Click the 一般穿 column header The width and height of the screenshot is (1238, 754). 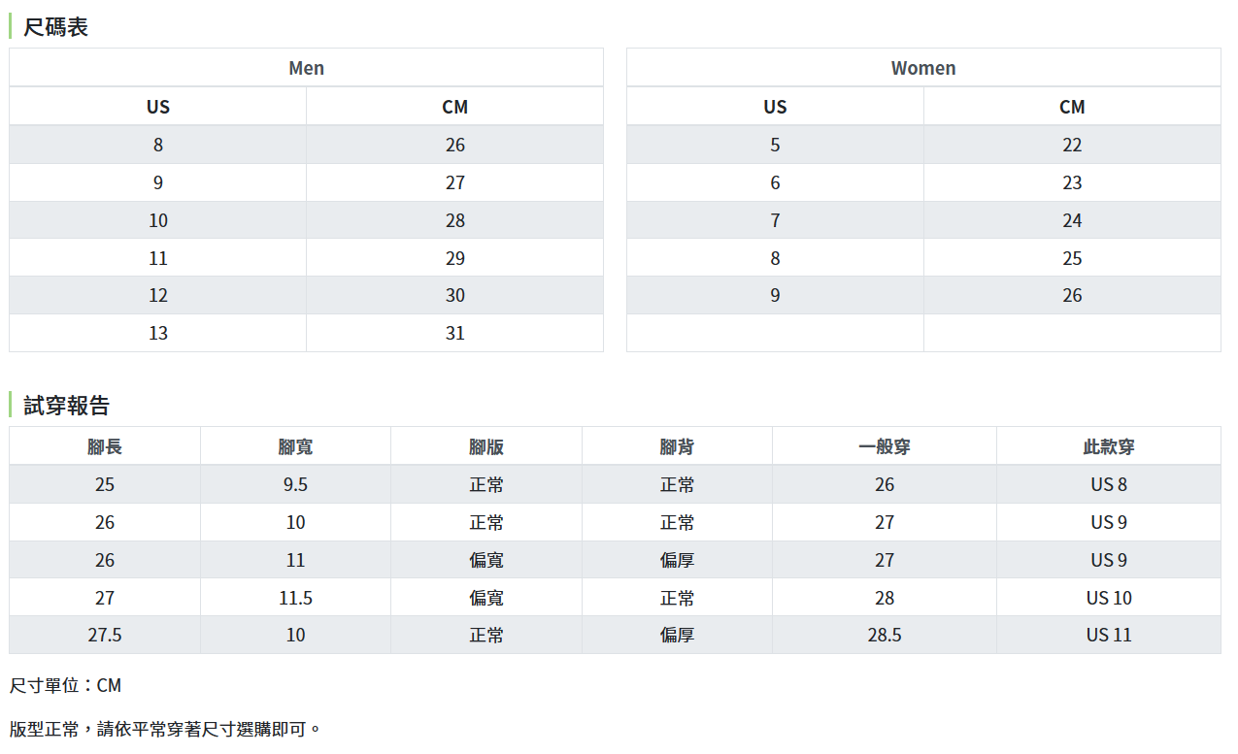[x=885, y=446]
